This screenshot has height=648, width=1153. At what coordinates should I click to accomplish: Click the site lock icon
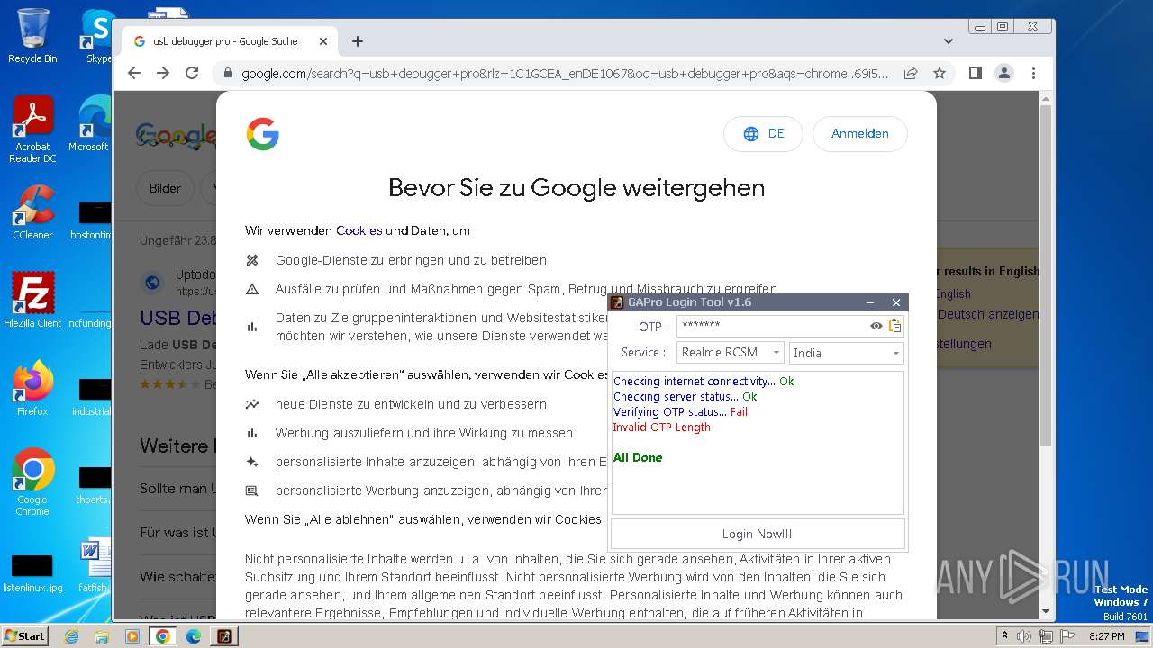click(228, 74)
